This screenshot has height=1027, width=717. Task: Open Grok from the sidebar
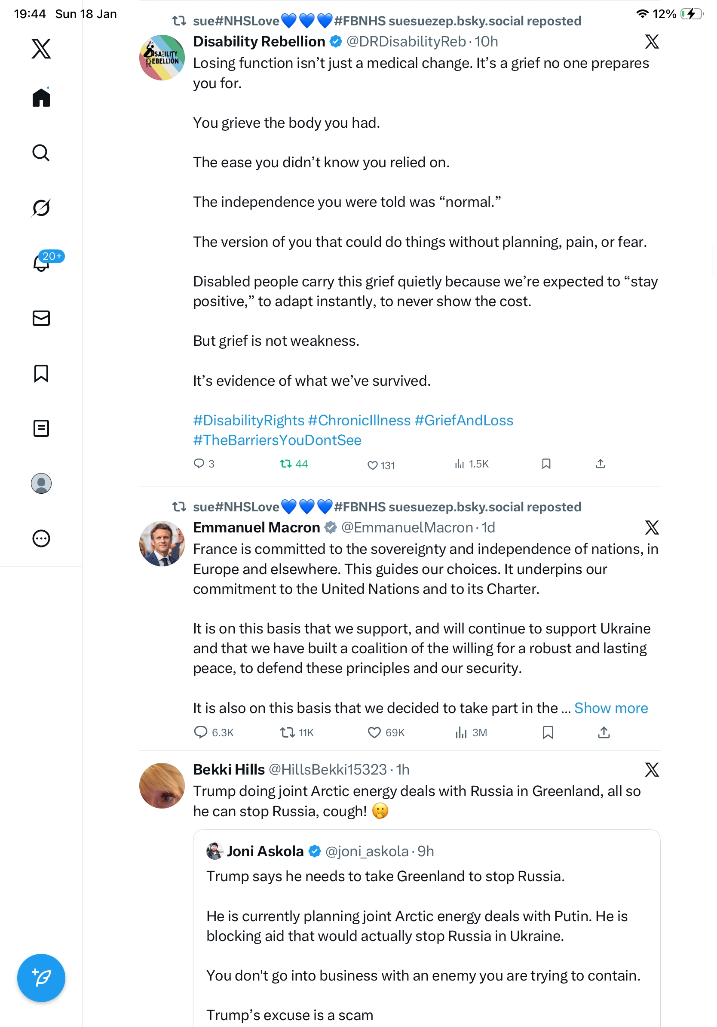pyautogui.click(x=41, y=208)
